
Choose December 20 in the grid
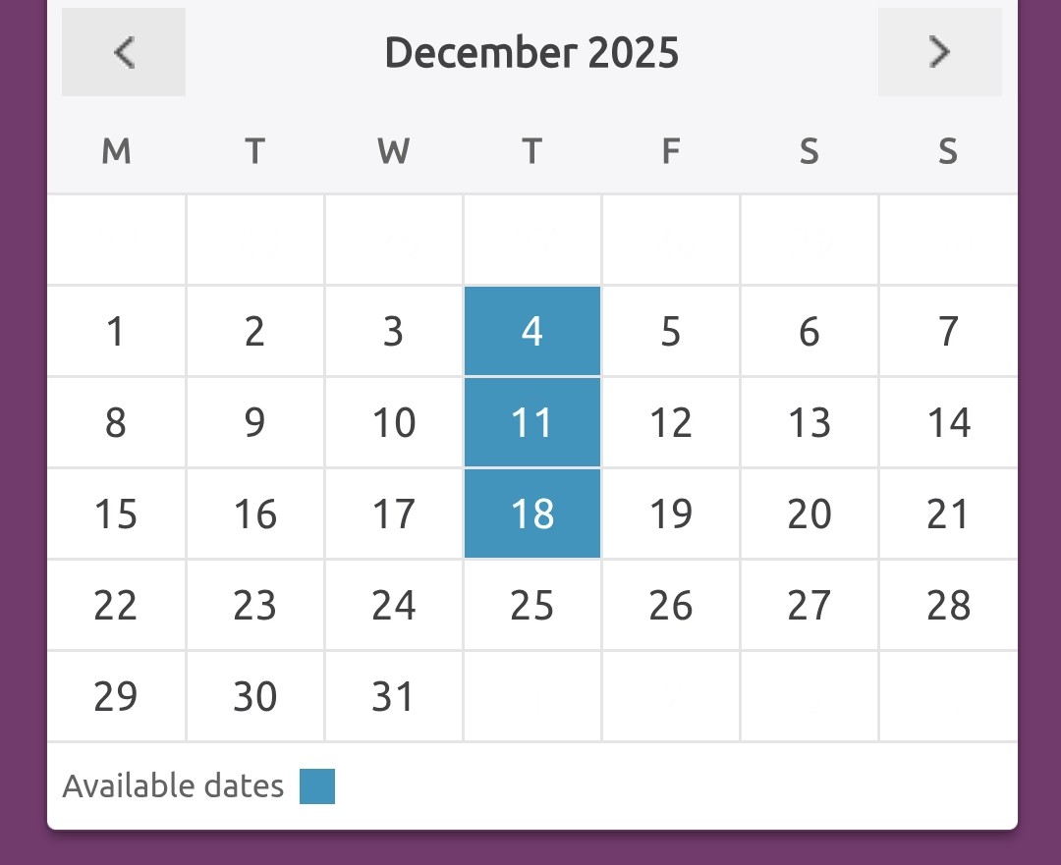[x=810, y=514]
